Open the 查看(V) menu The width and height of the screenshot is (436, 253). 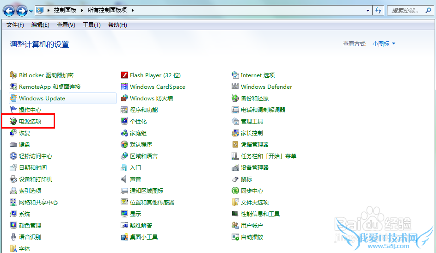point(66,25)
